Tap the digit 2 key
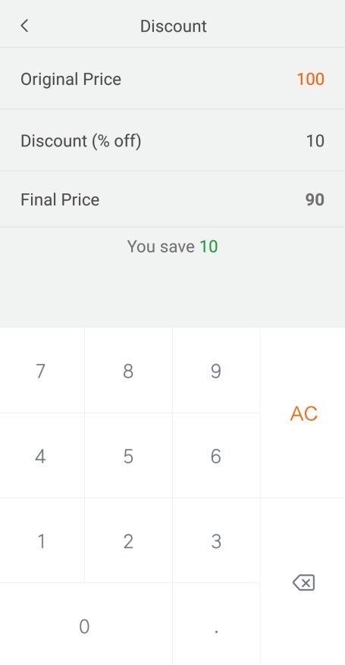This screenshot has height=665, width=345. (x=128, y=541)
